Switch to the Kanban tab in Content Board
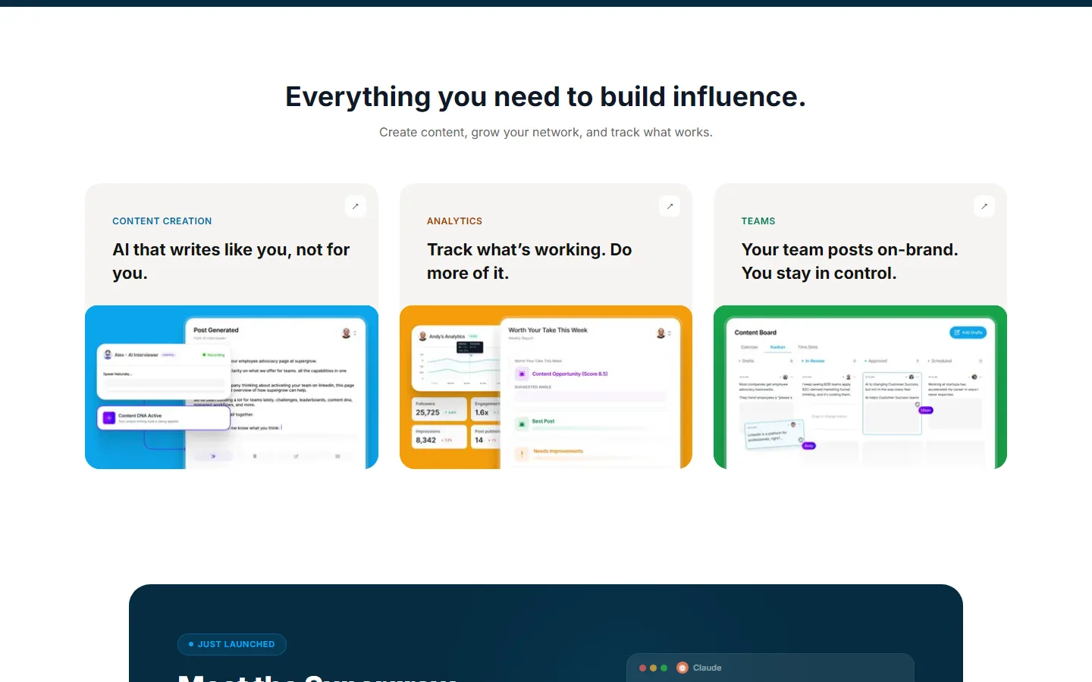The image size is (1092, 682). tap(778, 347)
